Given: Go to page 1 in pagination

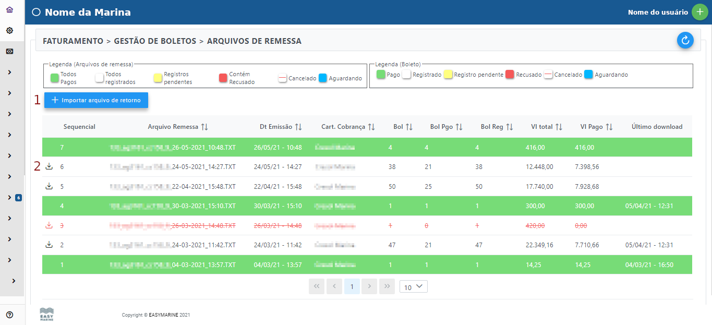Looking at the screenshot, I should pos(352,286).
